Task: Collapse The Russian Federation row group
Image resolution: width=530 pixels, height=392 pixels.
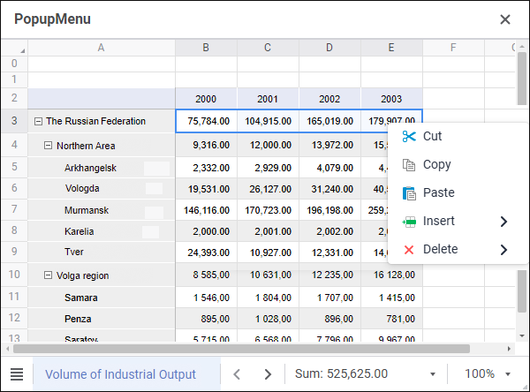Action: [x=38, y=121]
